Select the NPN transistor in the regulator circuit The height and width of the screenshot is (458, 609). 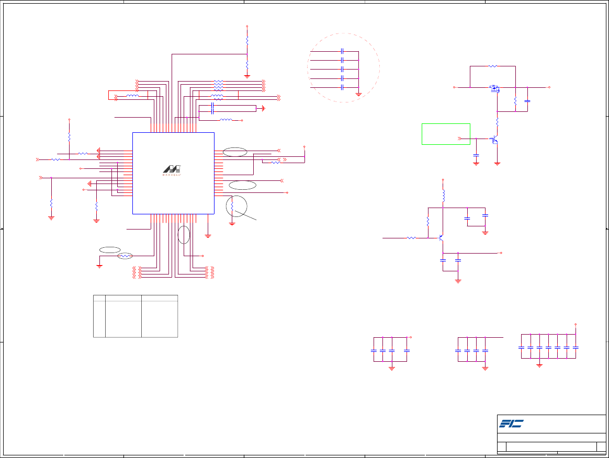[441, 237]
